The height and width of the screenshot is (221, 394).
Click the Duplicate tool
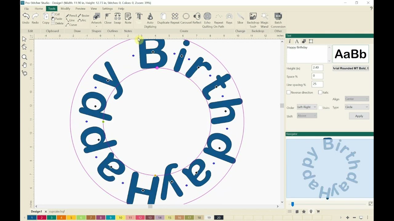(163, 18)
